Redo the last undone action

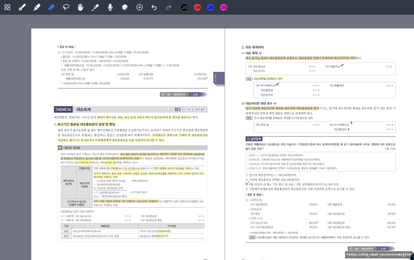[x=169, y=7]
